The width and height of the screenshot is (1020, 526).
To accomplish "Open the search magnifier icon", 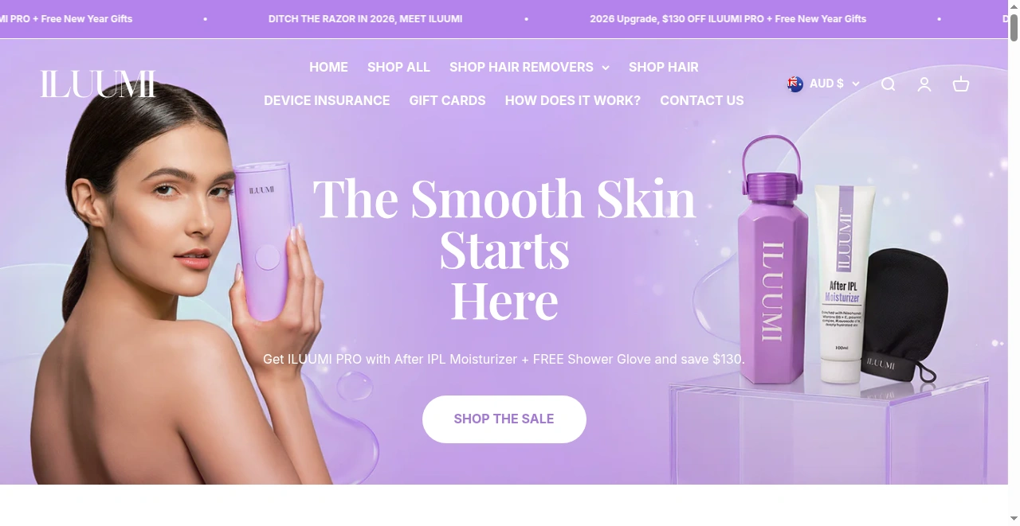I will (888, 84).
